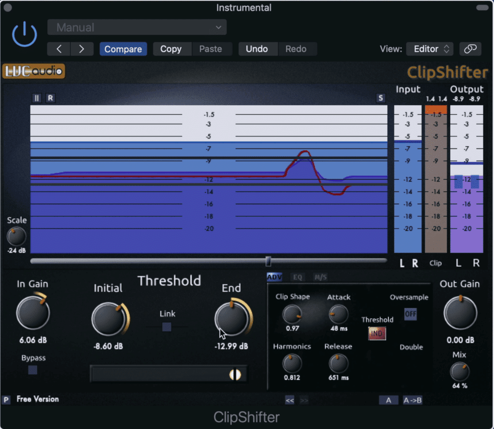494x429 pixels.
Task: Select the A preset slot button
Action: pos(388,401)
